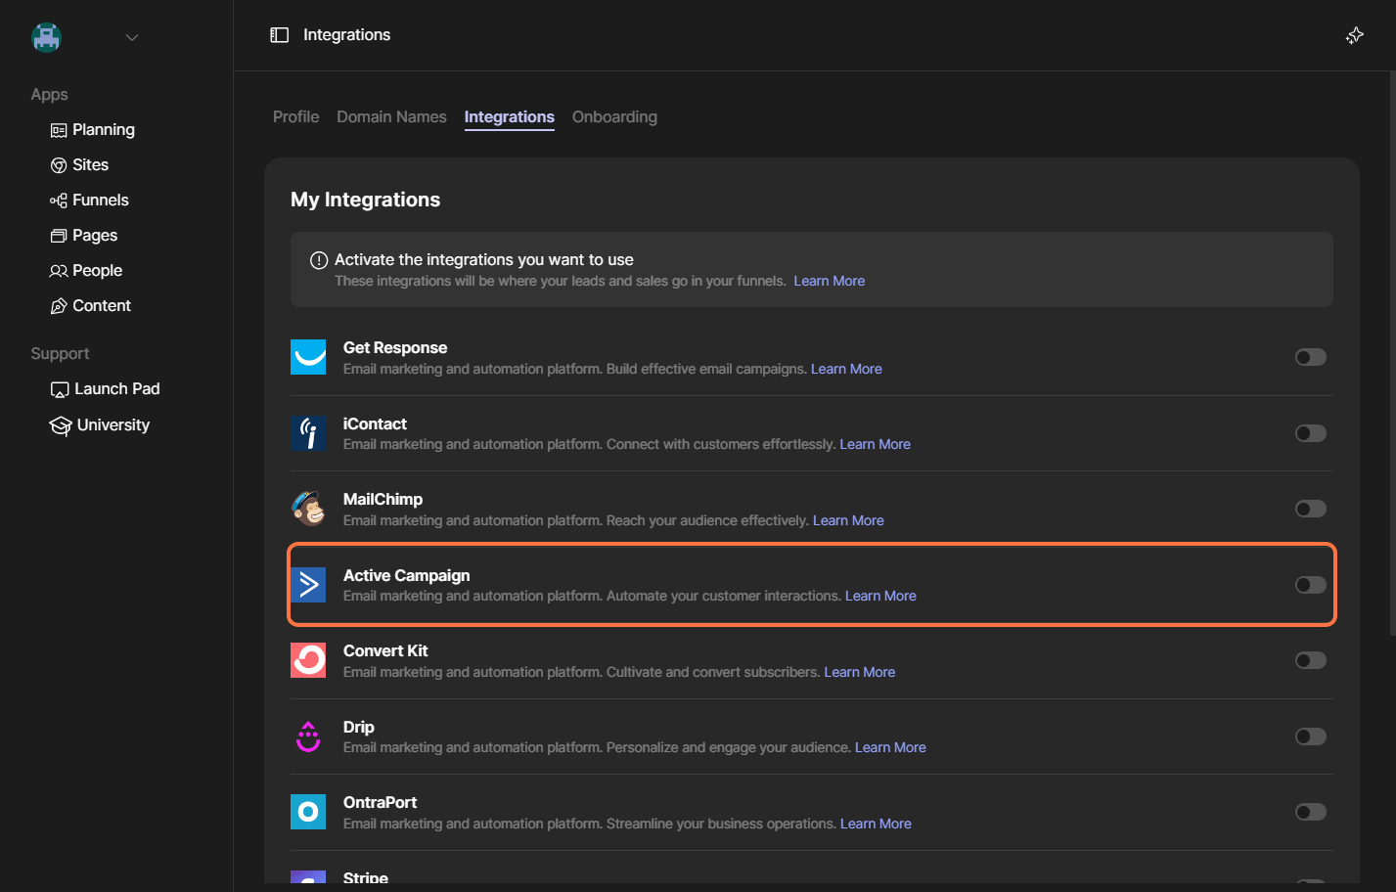Open Launch Pad under Support

click(x=117, y=389)
